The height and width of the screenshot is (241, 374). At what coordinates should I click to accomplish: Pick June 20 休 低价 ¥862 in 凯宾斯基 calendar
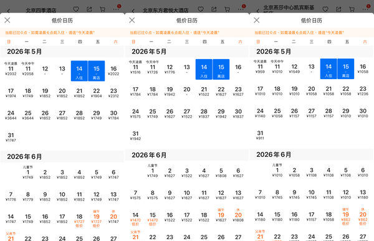point(363,217)
